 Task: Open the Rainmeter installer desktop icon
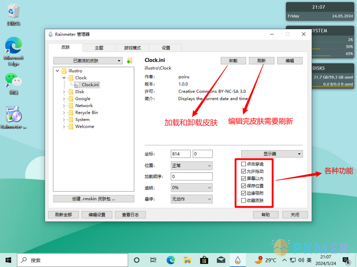coord(14,117)
